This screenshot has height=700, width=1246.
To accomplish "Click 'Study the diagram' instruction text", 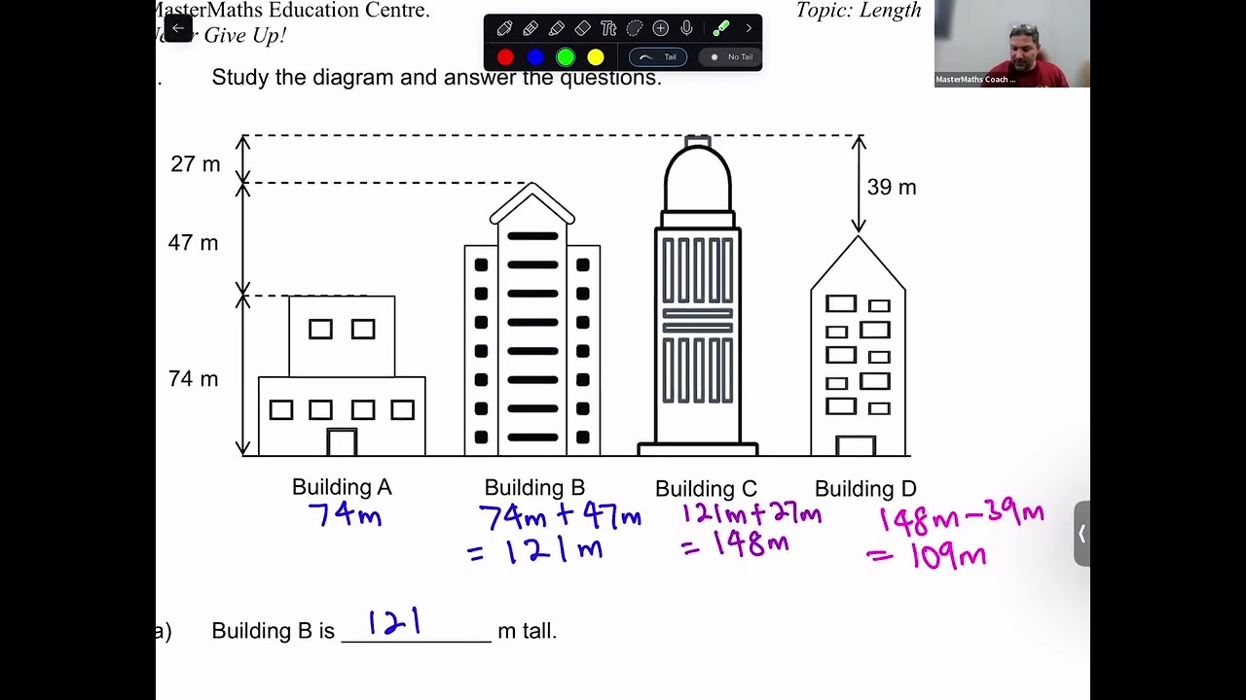I will [x=436, y=78].
